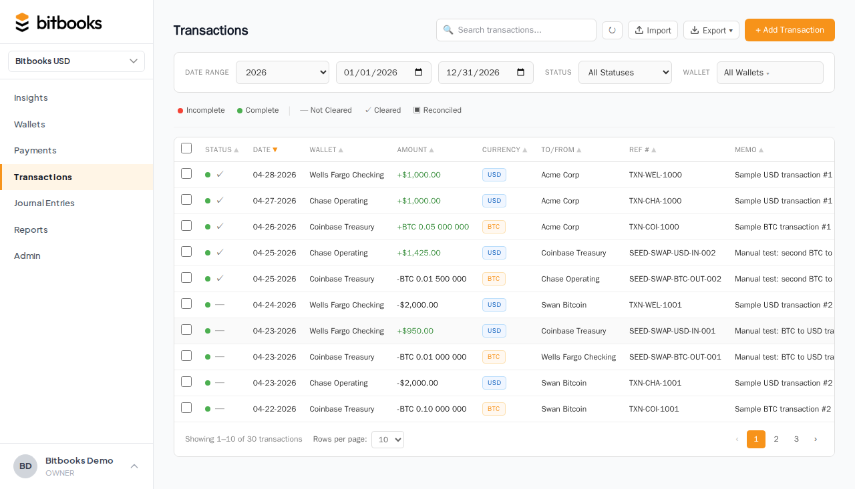Viewport: 855px width, 489px height.
Task: Go to page 3
Action: point(796,439)
